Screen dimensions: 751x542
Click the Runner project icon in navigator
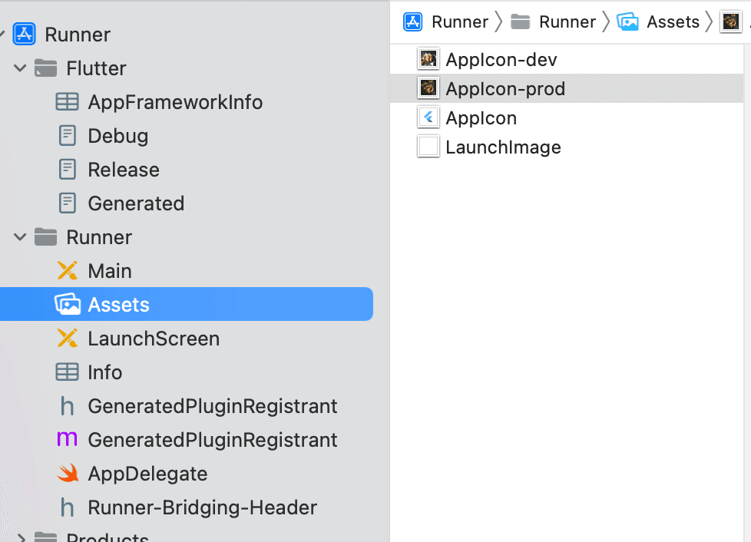pos(24,35)
